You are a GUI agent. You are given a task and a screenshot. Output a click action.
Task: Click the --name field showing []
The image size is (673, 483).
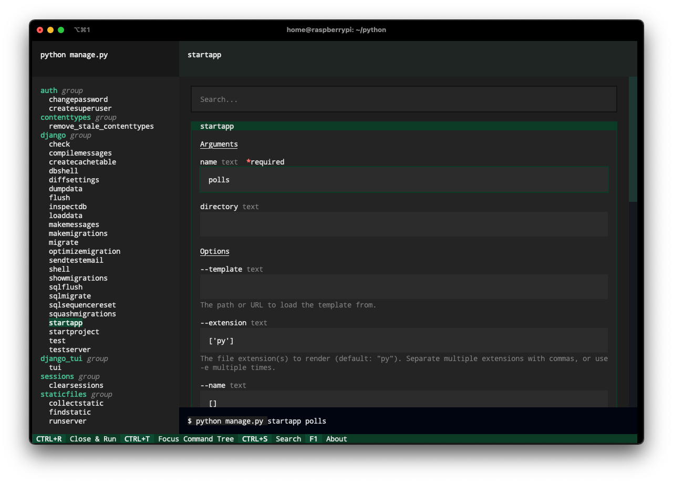point(404,399)
